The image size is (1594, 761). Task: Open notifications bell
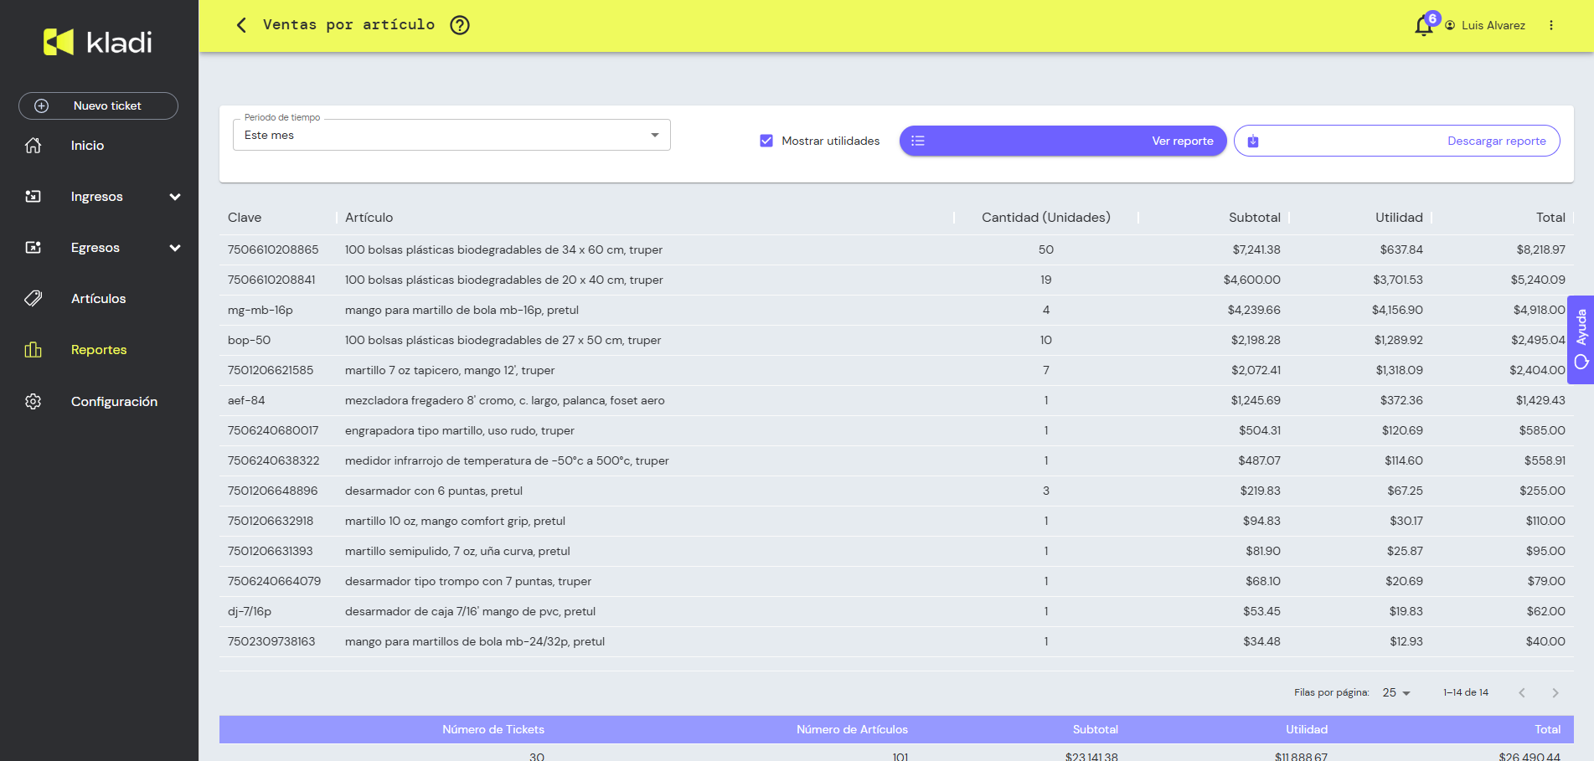[1423, 26]
